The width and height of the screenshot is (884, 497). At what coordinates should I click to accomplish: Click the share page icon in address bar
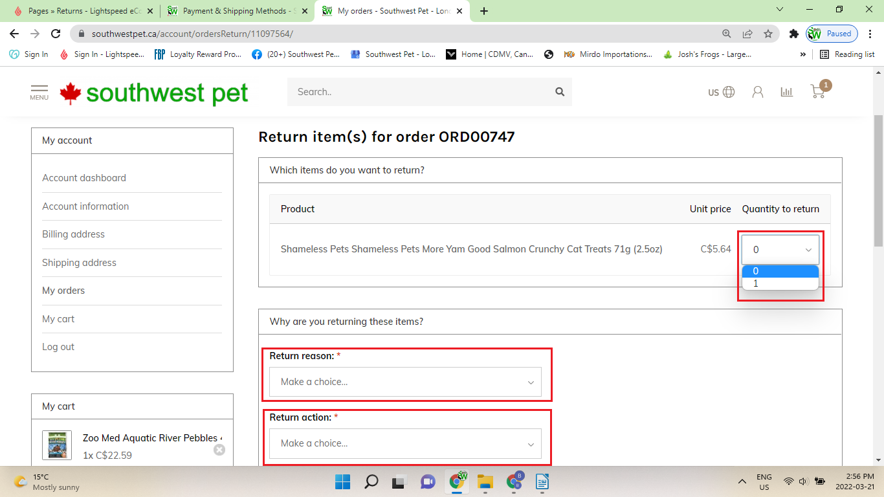click(747, 34)
